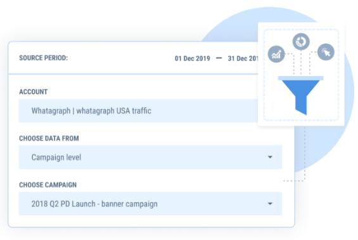The width and height of the screenshot is (358, 240).
Task: Select the Whatagraph USA traffic account field
Action: [x=138, y=111]
